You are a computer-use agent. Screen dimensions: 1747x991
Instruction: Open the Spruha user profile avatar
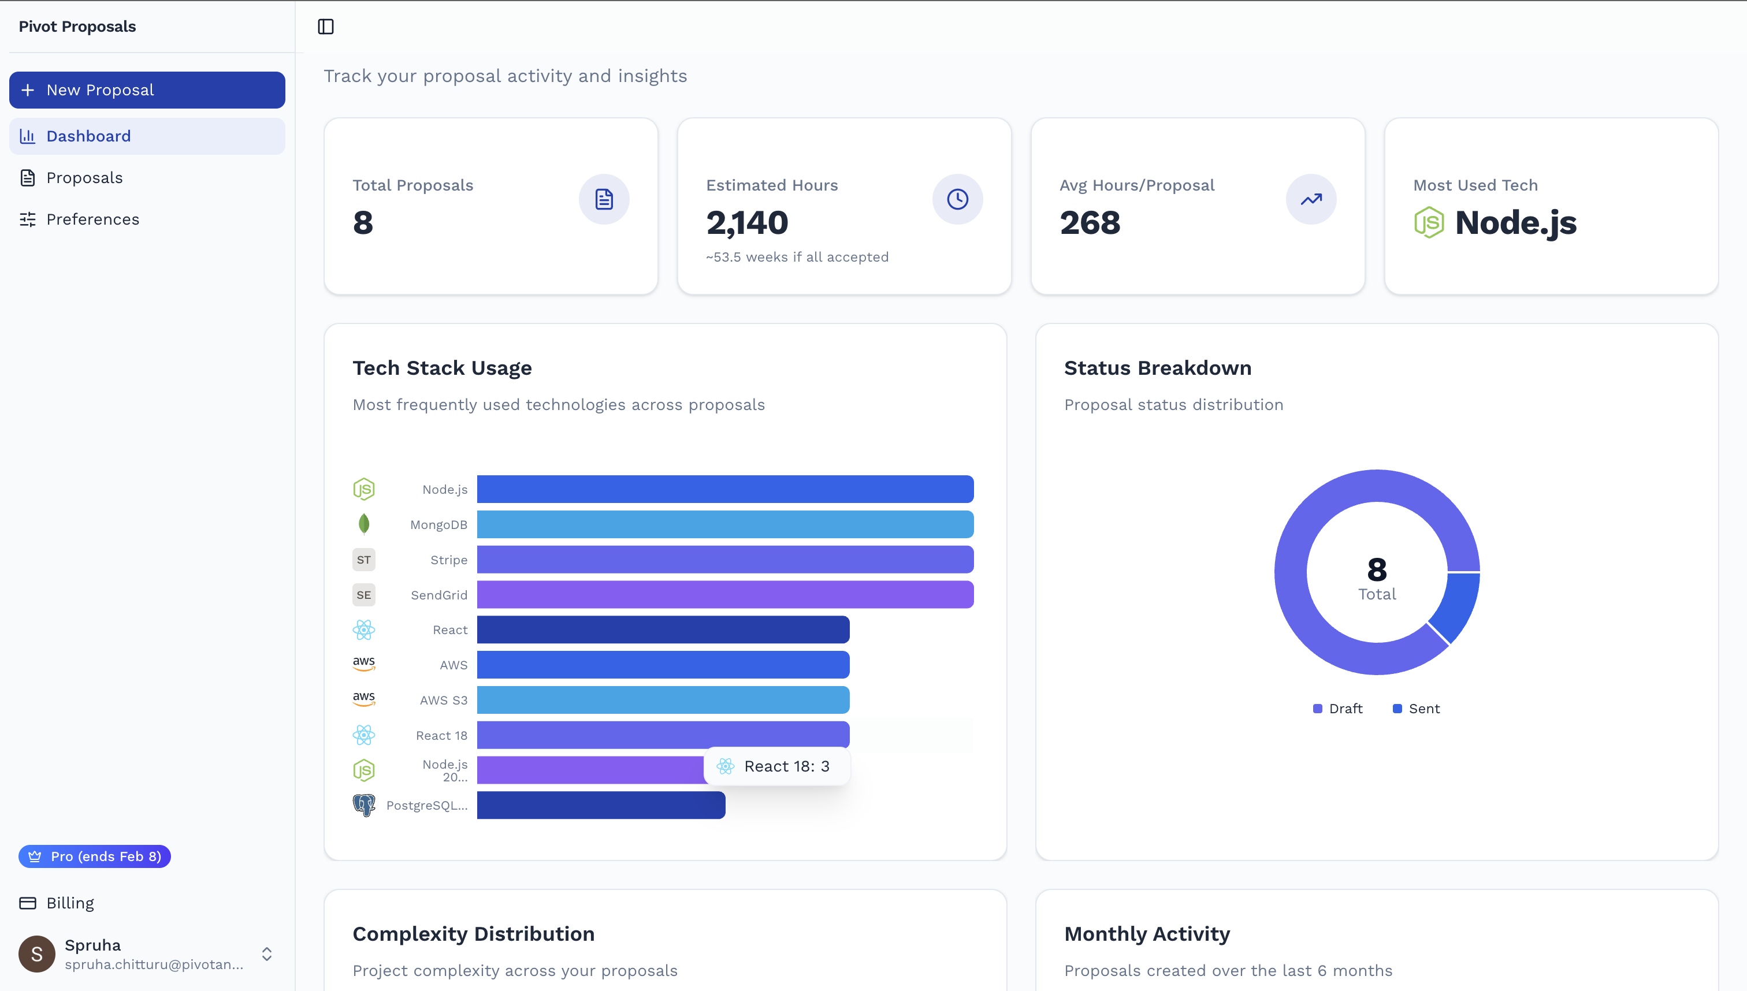point(37,953)
